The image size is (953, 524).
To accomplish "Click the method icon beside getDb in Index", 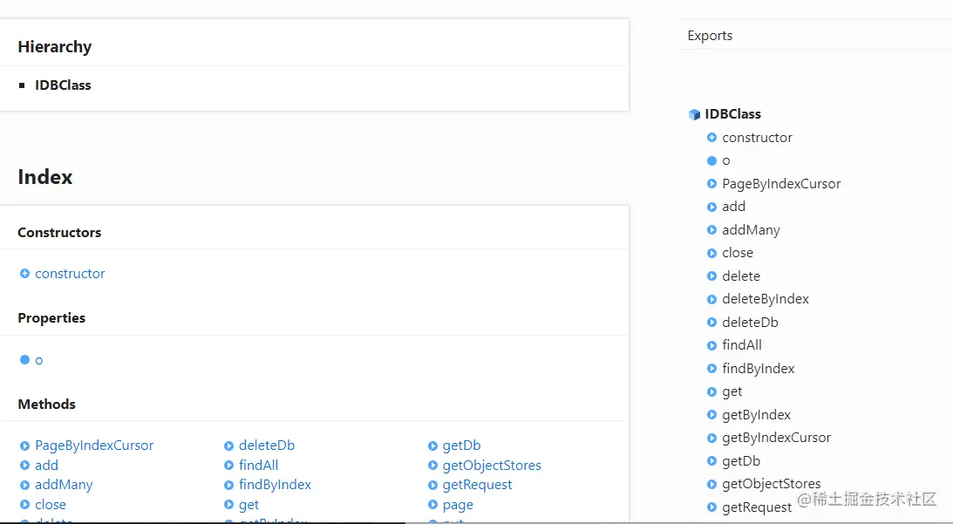I will [x=432, y=446].
